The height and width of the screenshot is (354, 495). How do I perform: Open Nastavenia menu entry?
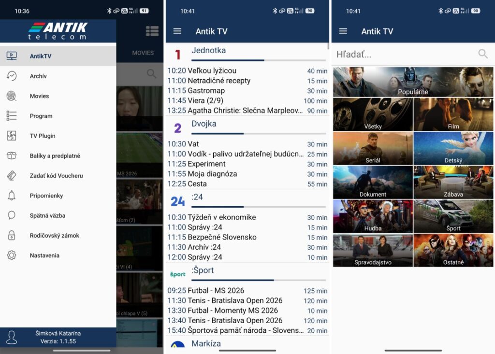point(58,255)
